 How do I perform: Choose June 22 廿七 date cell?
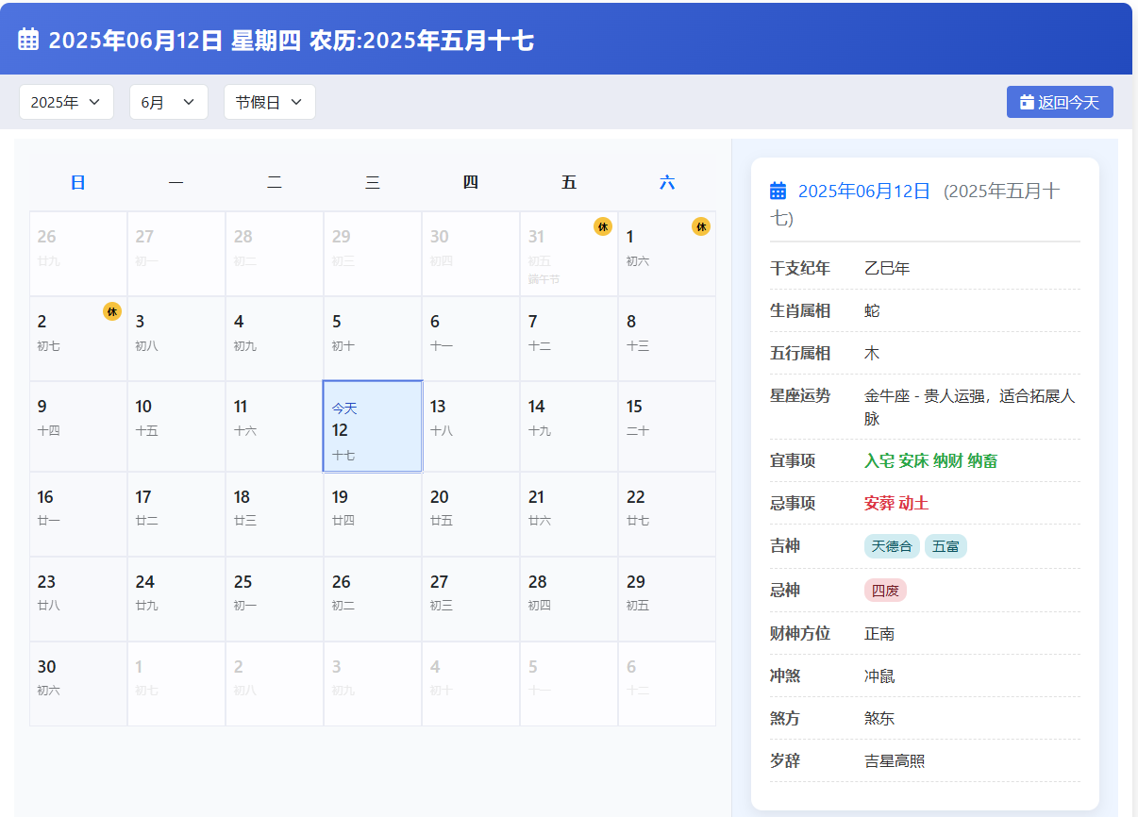pyautogui.click(x=667, y=514)
